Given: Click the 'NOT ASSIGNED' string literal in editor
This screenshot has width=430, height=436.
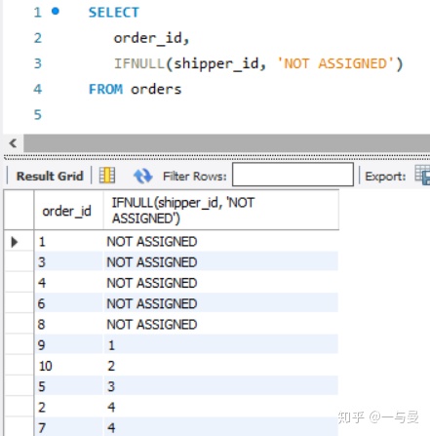Looking at the screenshot, I should 335,63.
